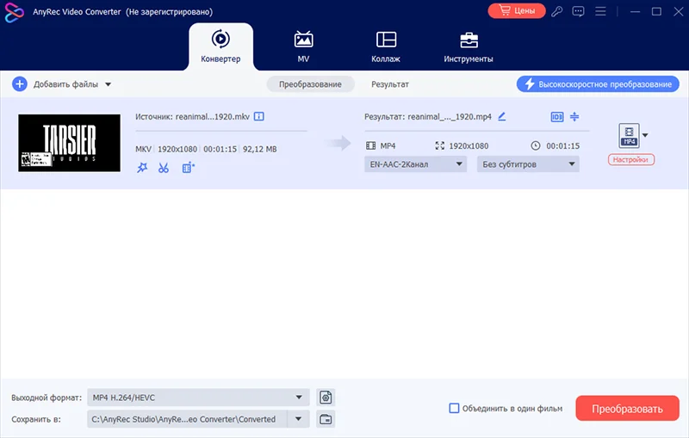Screen dimensions: 689x438
Task: Open the scissors cut tool
Action: coord(164,168)
